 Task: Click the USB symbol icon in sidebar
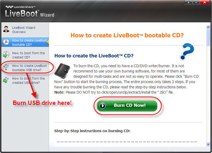[x=6, y=67]
